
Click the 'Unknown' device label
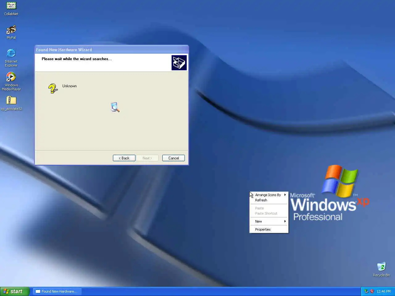point(69,86)
